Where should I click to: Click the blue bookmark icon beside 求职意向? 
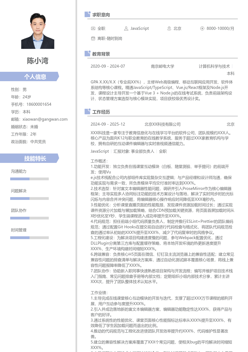[87, 14]
